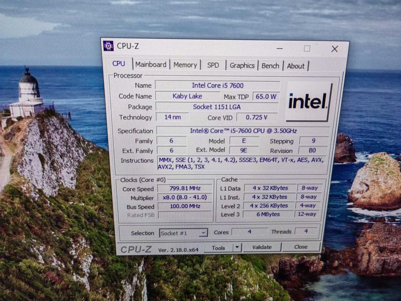Click the Close button at bottom
The width and height of the screenshot is (401, 301).
[x=301, y=247]
